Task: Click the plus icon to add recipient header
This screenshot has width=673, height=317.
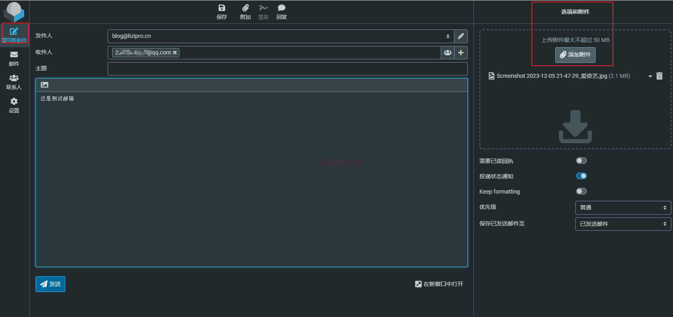Action: [x=461, y=53]
